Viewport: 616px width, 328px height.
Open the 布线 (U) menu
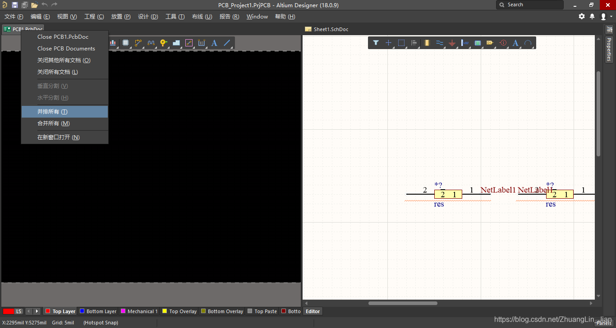[202, 17]
